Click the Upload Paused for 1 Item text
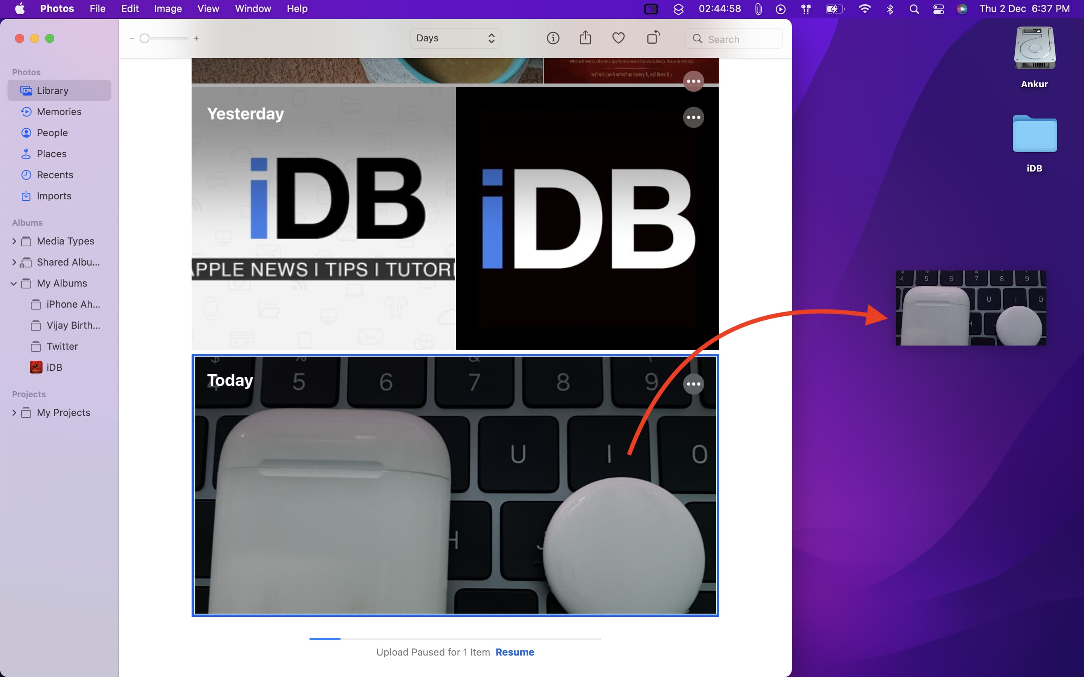 click(433, 653)
